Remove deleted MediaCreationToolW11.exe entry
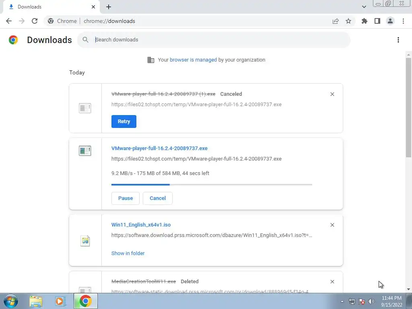Viewport: 412px width, 309px height. (332, 282)
